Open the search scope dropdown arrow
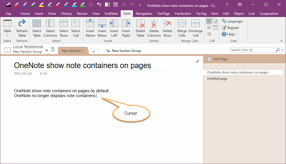Image resolution: width=286 pixels, height=164 pixels. 282,50
